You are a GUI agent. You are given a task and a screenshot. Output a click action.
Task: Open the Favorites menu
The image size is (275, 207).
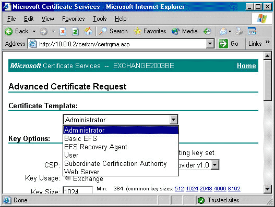point(73,19)
